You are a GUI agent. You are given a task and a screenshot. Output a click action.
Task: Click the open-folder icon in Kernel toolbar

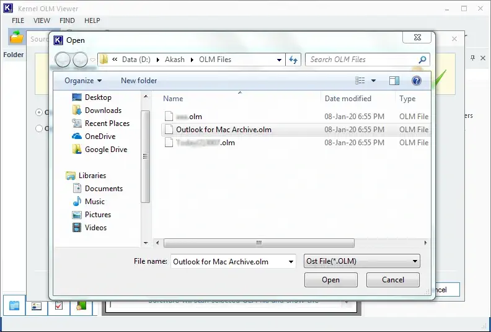click(16, 37)
